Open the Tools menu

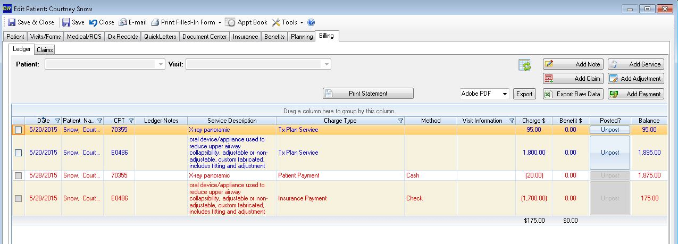pos(287,22)
